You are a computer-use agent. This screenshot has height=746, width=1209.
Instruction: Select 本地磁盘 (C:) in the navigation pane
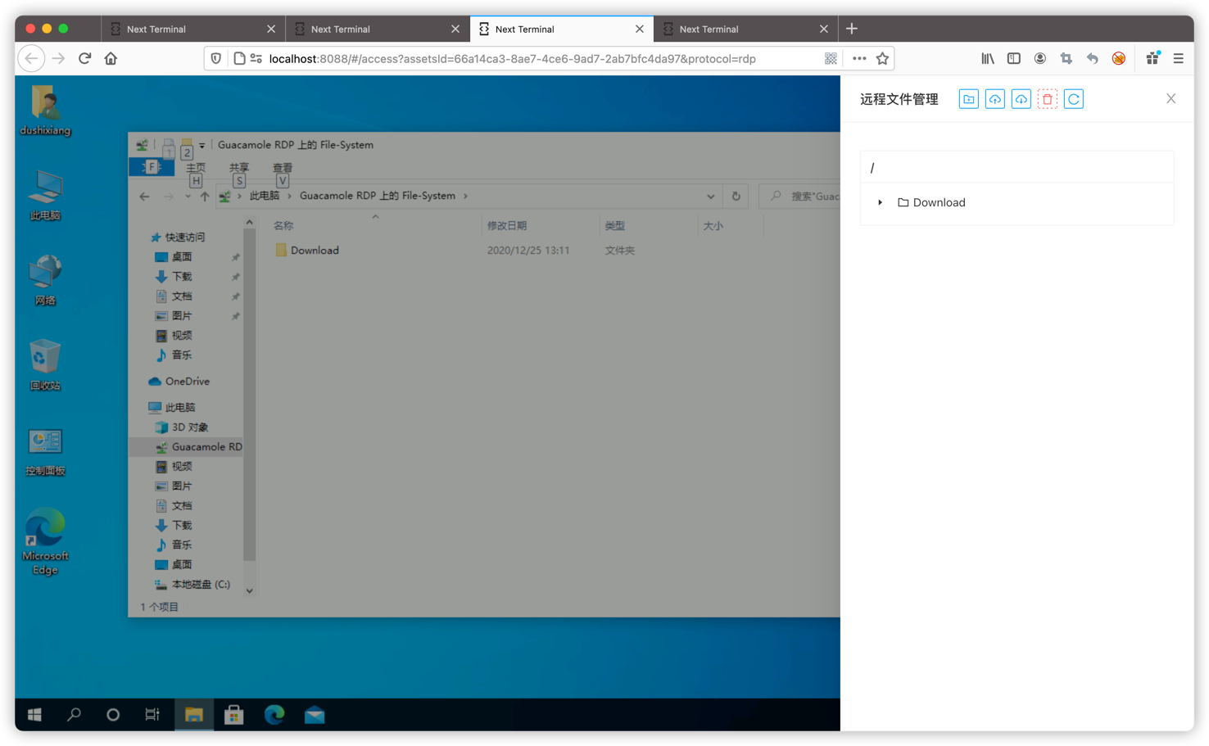(200, 585)
